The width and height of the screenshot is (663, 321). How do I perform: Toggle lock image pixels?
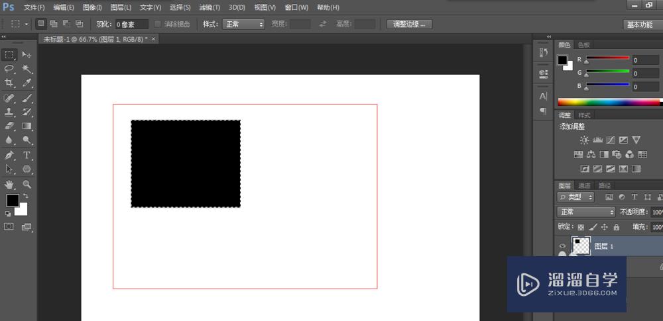tap(593, 227)
